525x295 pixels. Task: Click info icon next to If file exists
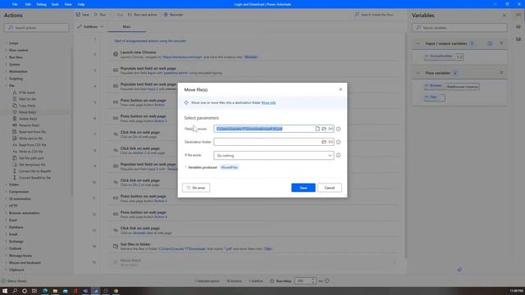click(339, 155)
